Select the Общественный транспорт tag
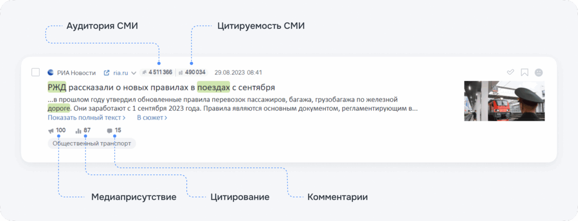Viewport: 578px width, 221px height. pyautogui.click(x=91, y=144)
